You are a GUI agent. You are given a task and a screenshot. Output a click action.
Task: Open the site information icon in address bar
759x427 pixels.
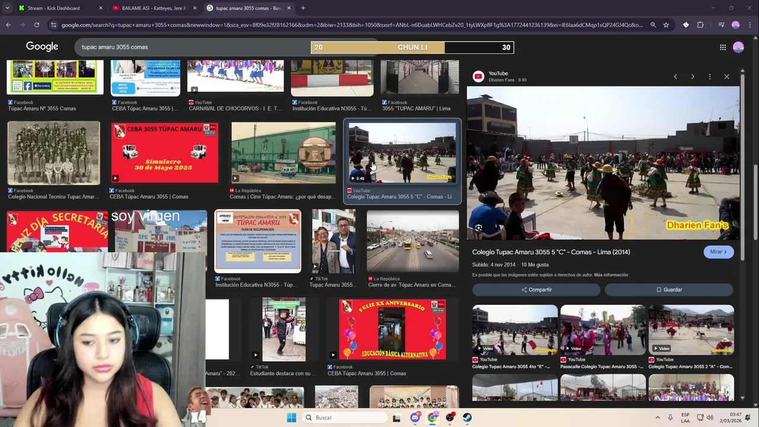tap(53, 25)
